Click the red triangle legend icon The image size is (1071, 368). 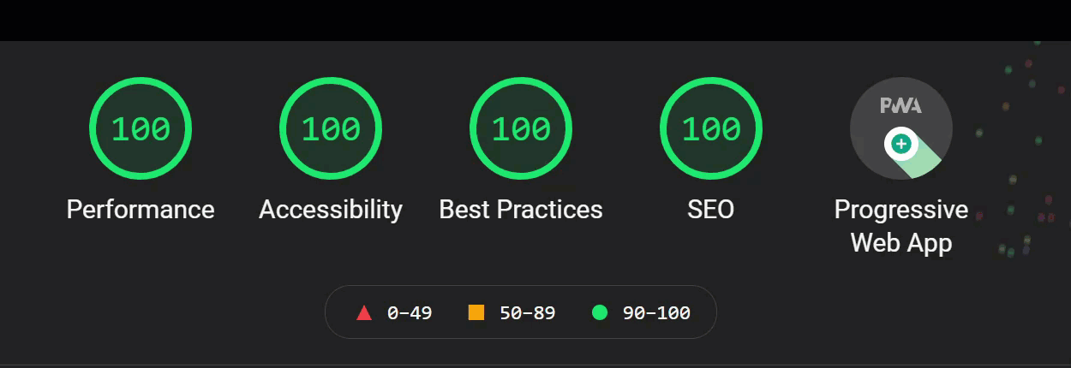[x=364, y=313]
